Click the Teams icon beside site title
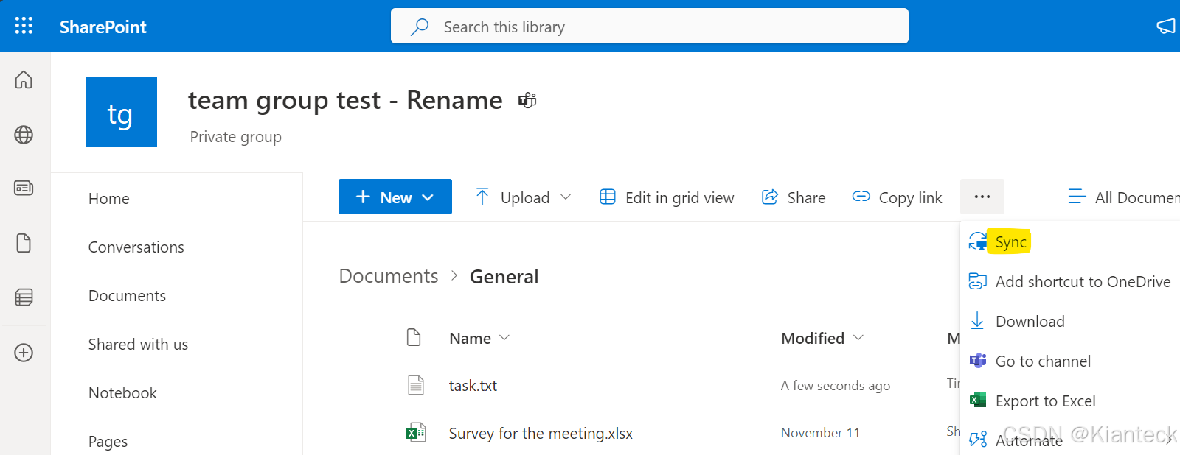The width and height of the screenshot is (1180, 455). pyautogui.click(x=527, y=100)
